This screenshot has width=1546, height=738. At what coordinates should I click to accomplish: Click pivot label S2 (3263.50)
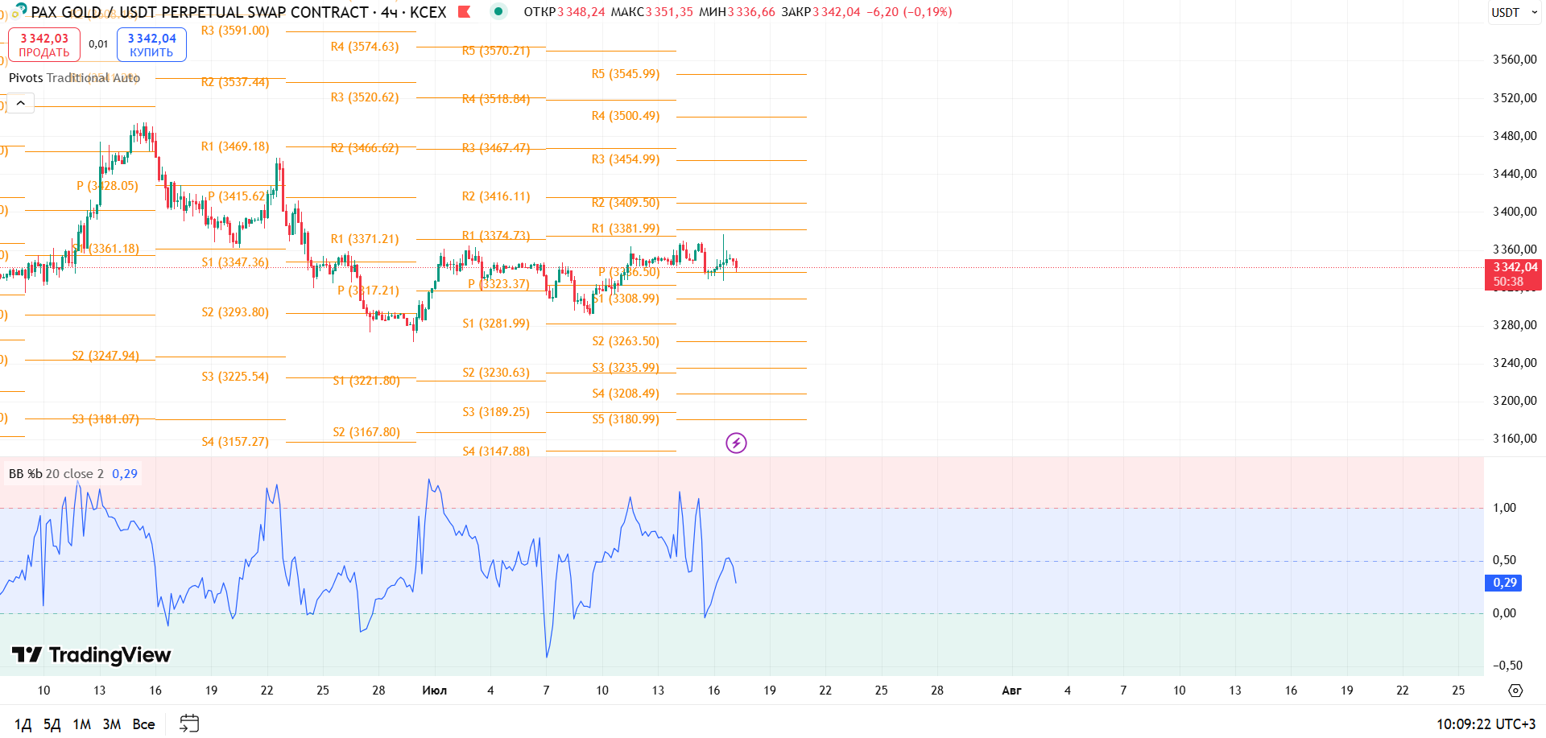point(626,341)
